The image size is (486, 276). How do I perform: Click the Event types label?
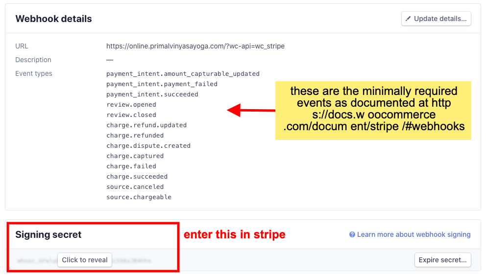(34, 74)
